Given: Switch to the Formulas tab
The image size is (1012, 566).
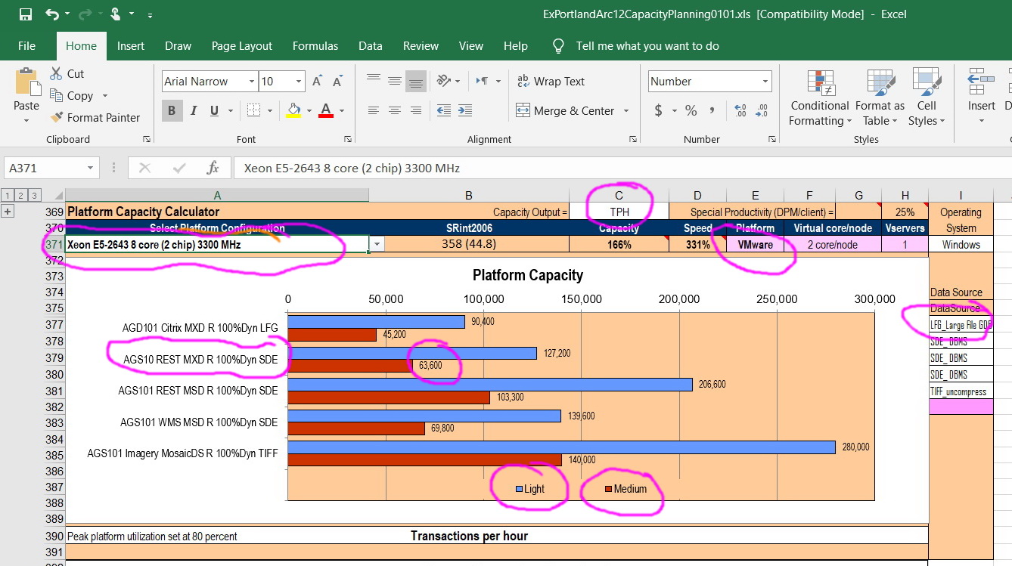Looking at the screenshot, I should pos(315,46).
